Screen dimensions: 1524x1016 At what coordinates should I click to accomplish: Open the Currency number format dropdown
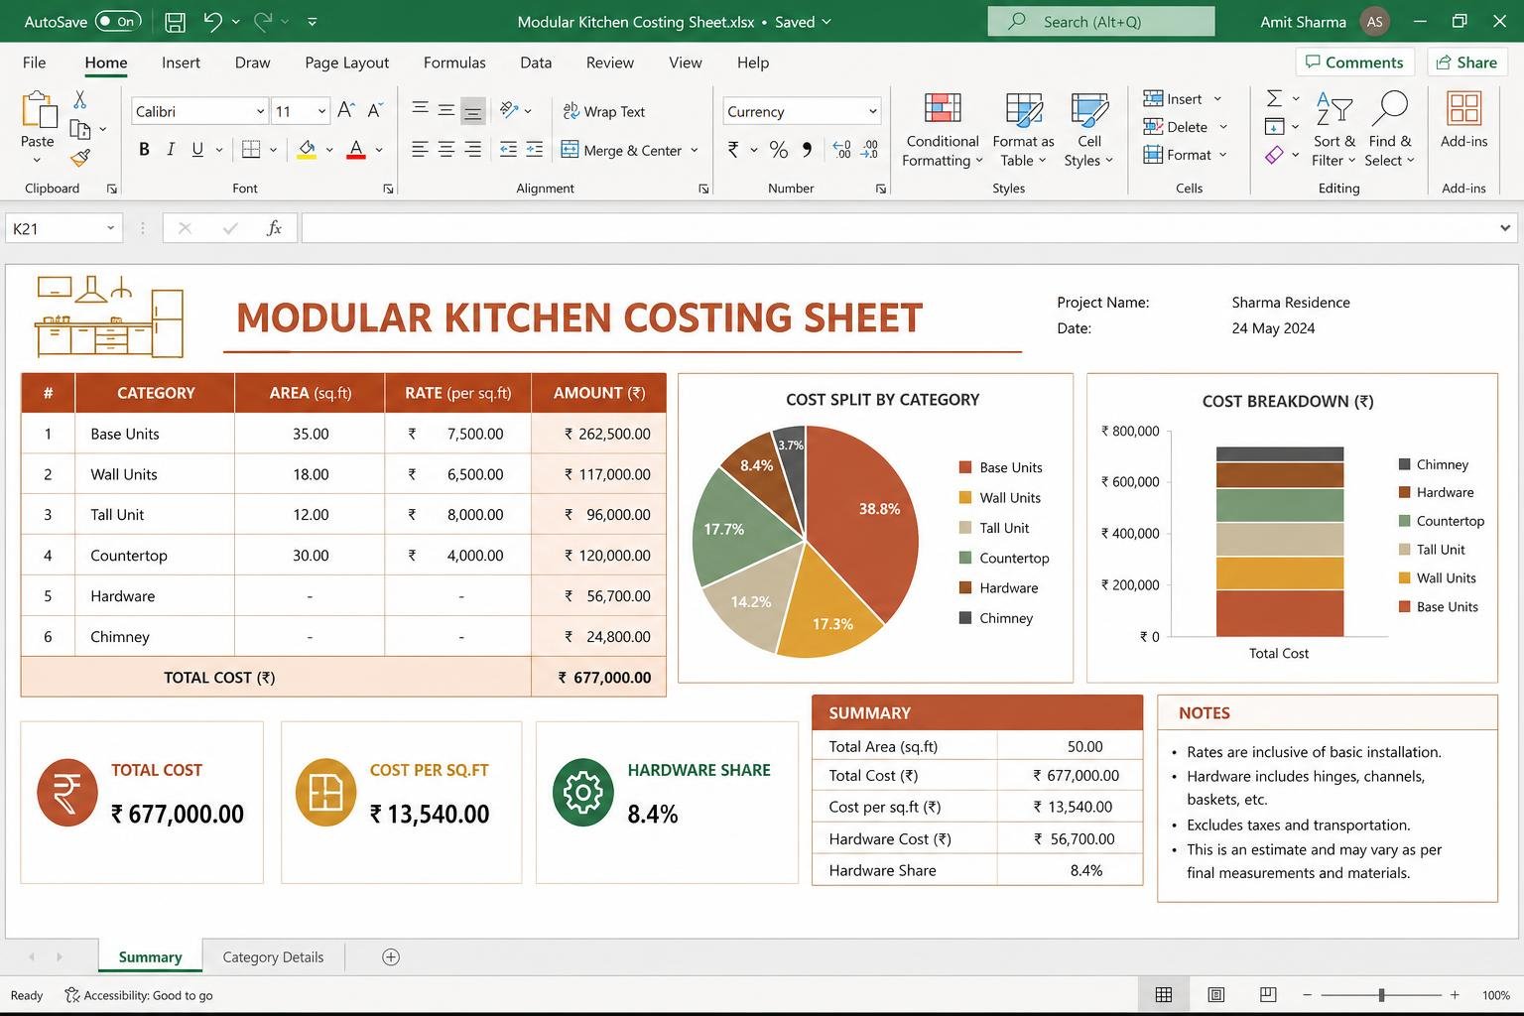tap(872, 111)
